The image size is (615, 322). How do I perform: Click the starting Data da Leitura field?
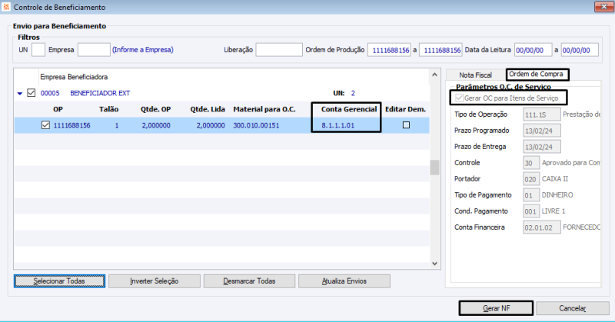pos(533,50)
